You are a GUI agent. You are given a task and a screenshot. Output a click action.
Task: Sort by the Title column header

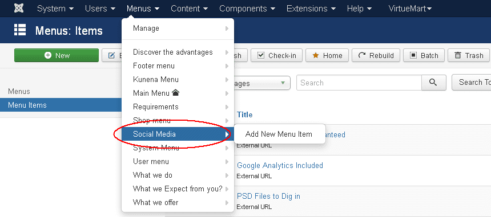244,114
